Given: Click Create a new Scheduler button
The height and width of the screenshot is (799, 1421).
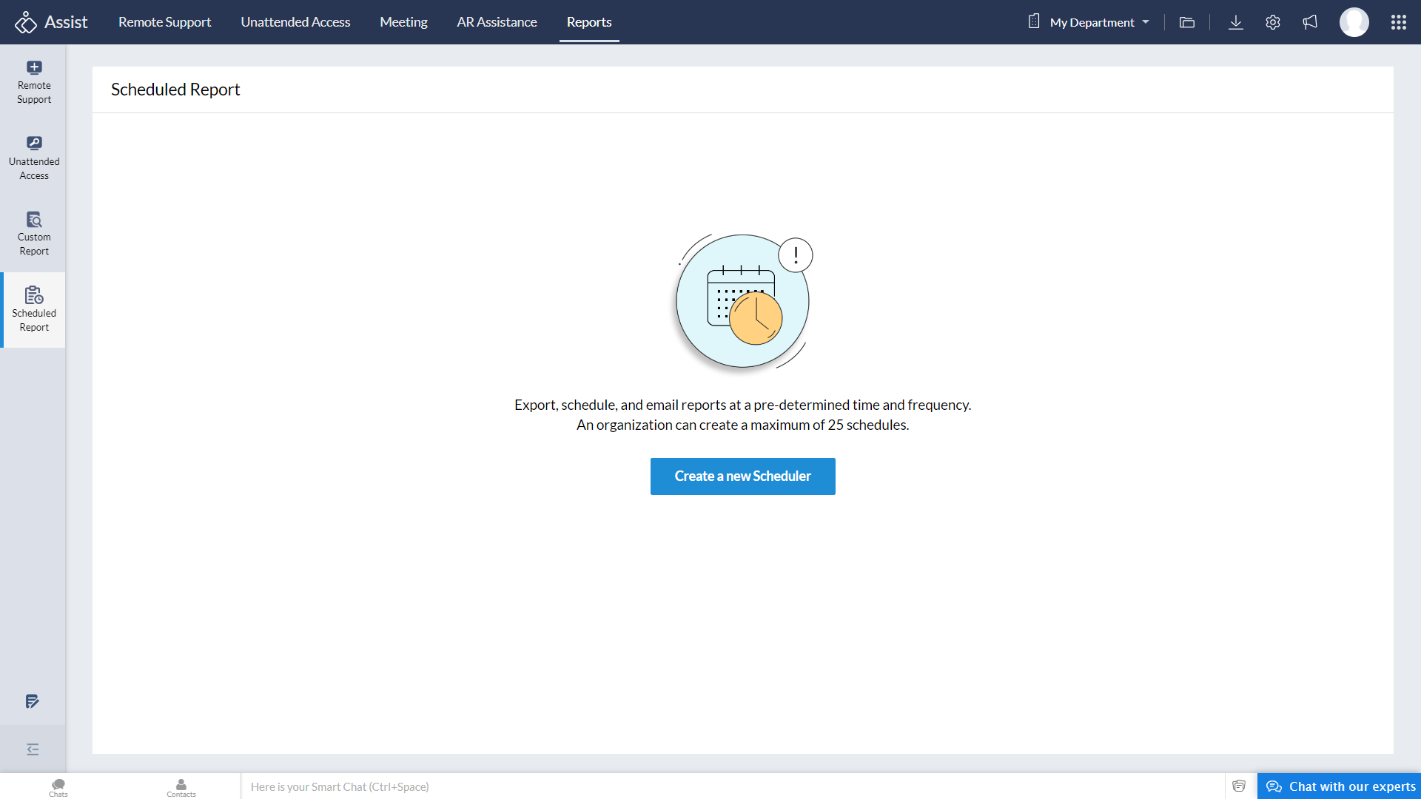Looking at the screenshot, I should (x=742, y=476).
